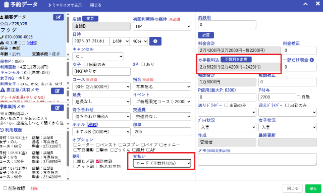Screen dimensions: 323x195
Task: Click the 計算 calculate button
Action: (206, 35)
